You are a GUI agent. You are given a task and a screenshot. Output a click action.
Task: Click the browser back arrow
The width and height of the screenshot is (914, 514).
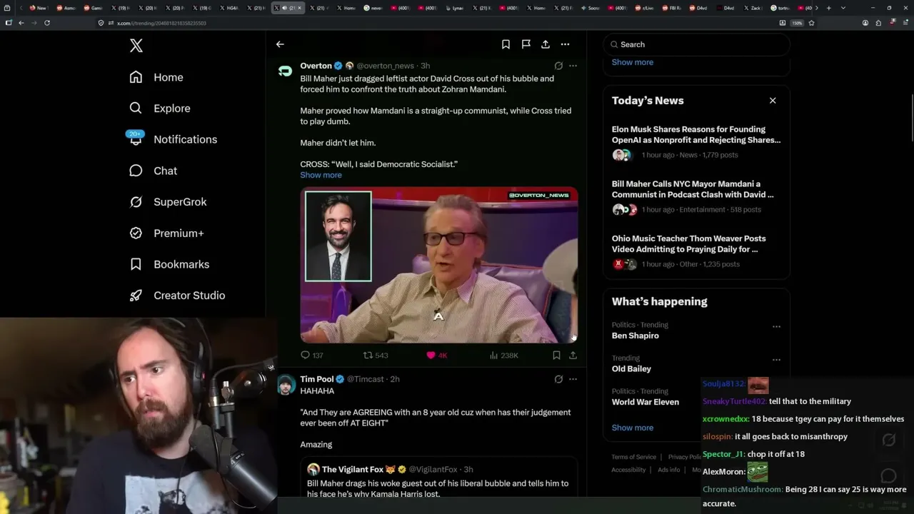(21, 23)
